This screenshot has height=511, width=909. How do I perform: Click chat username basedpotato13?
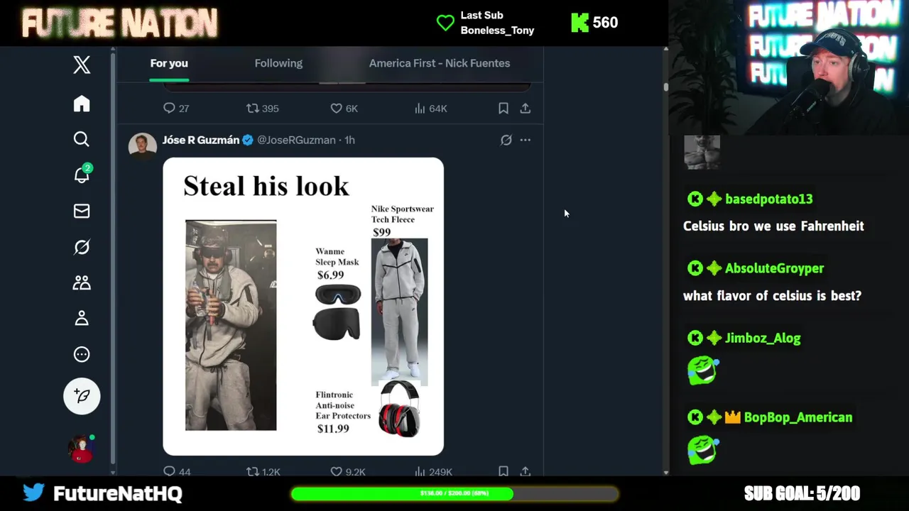[x=768, y=199]
